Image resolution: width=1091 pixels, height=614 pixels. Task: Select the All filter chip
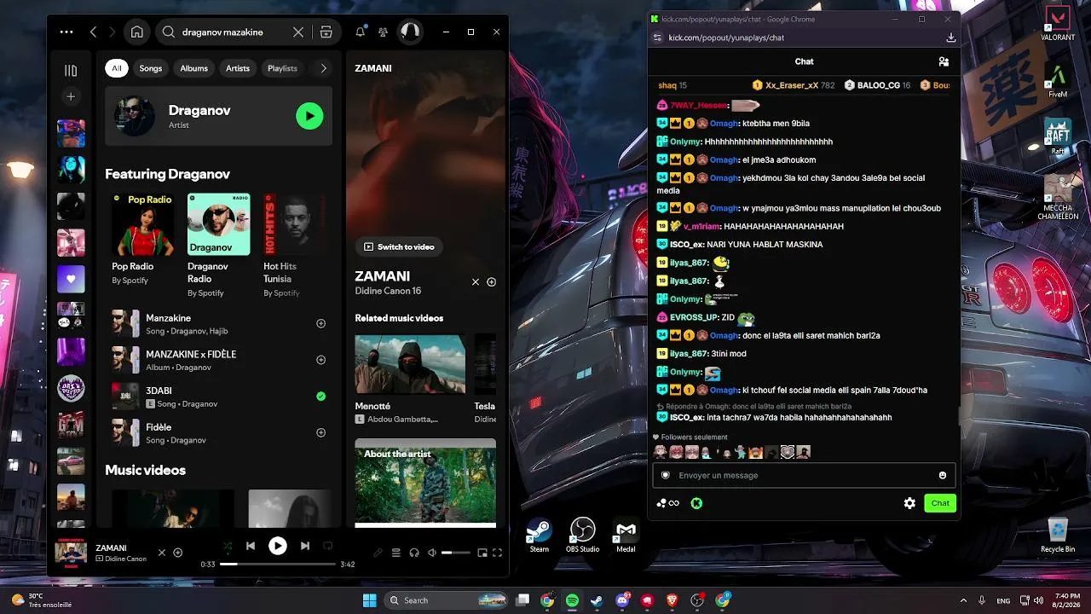[117, 68]
